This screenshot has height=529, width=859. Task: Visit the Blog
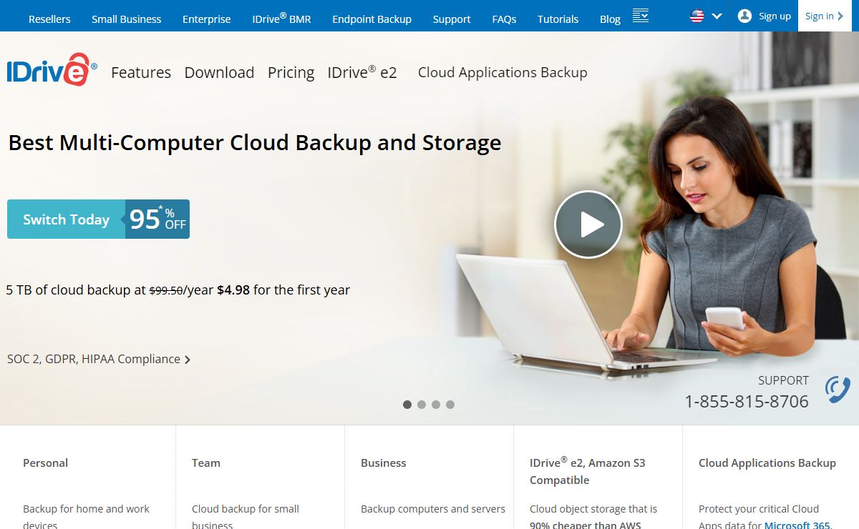610,19
